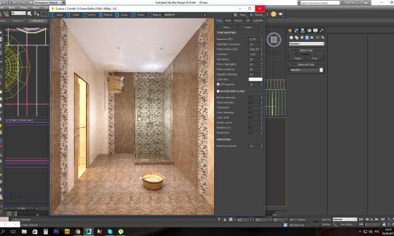Click the Save... button in Post tab
The image size is (394, 236).
pyautogui.click(x=227, y=28)
